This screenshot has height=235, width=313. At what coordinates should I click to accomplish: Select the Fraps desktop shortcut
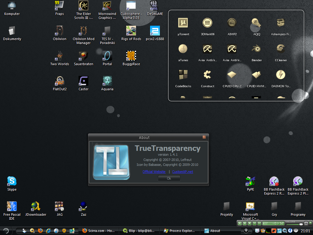tap(60, 8)
